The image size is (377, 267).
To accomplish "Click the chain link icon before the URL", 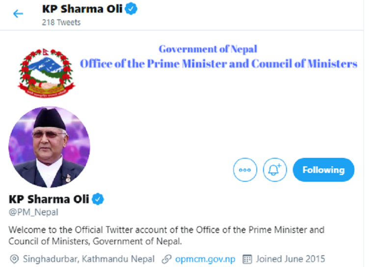I will 167,259.
